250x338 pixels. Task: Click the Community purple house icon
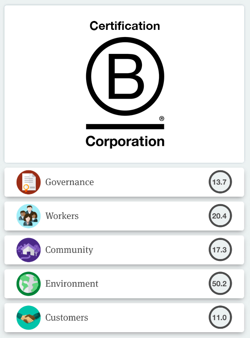tap(29, 250)
